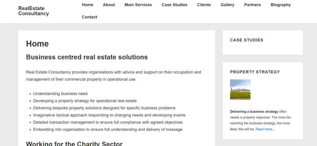Open the Home menu item
Viewport: 317px width, 146px height.
[88, 5]
